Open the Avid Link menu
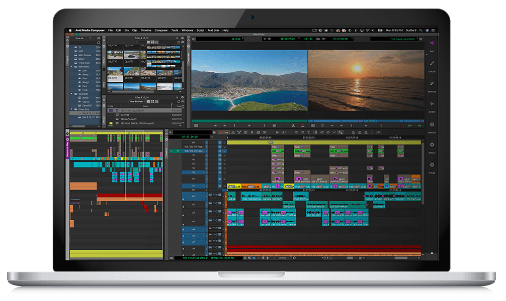 click(213, 30)
